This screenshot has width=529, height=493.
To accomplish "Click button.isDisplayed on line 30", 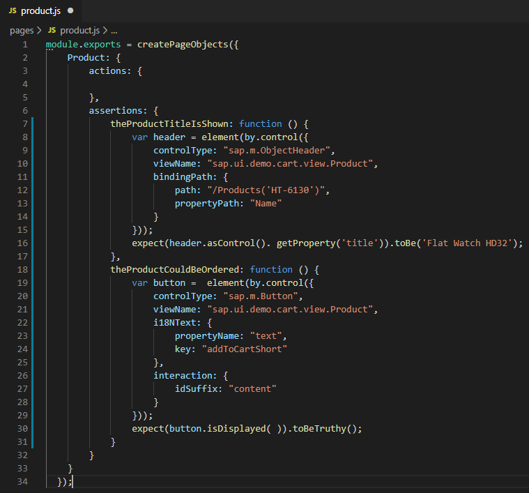I will click(x=217, y=429).
